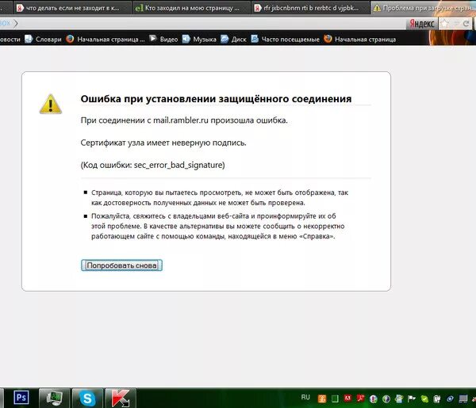Open the last 'Начальная страница' bookmark

coord(359,39)
